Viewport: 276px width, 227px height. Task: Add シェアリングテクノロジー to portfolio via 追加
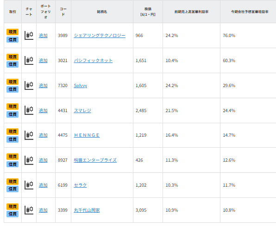click(43, 36)
